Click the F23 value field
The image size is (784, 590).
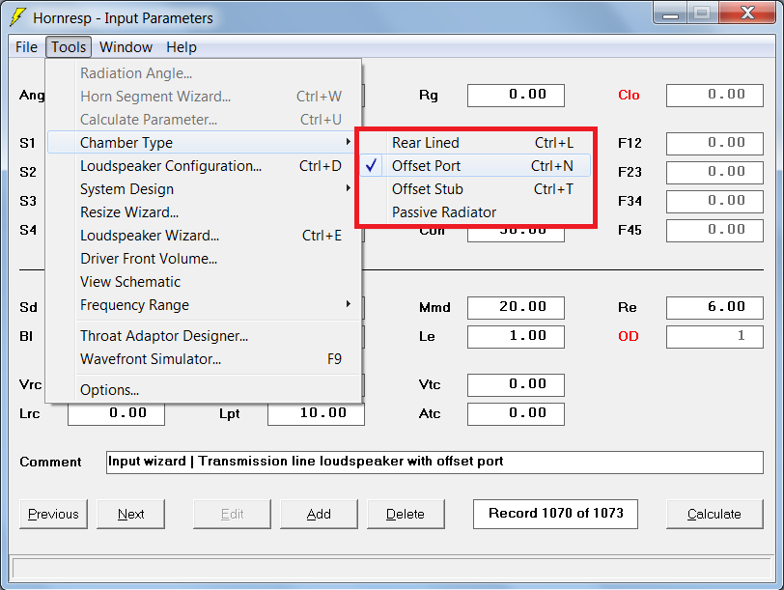coord(714,173)
